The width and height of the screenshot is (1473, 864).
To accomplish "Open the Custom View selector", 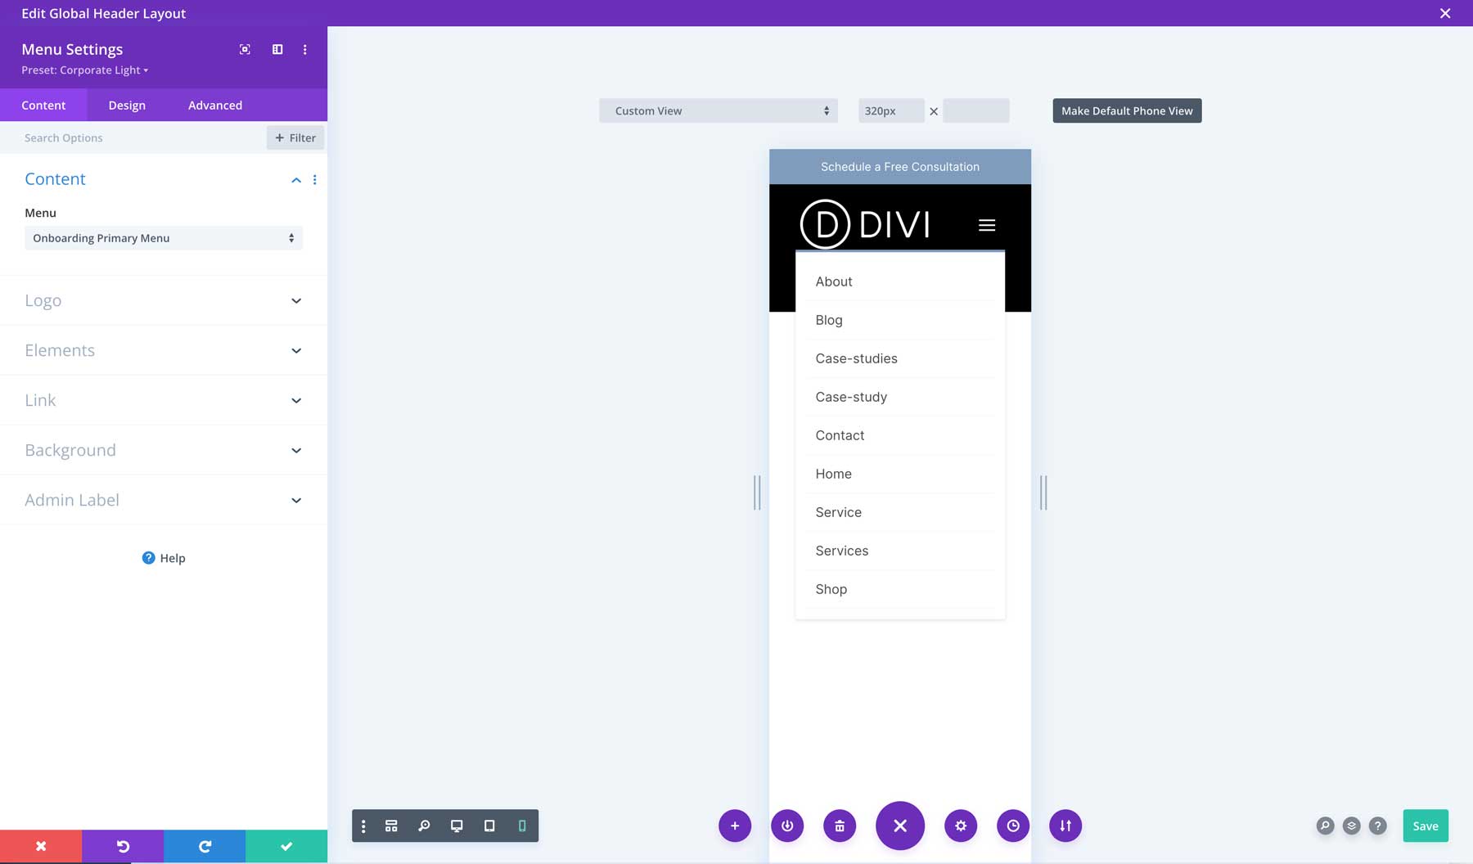I will pyautogui.click(x=718, y=110).
